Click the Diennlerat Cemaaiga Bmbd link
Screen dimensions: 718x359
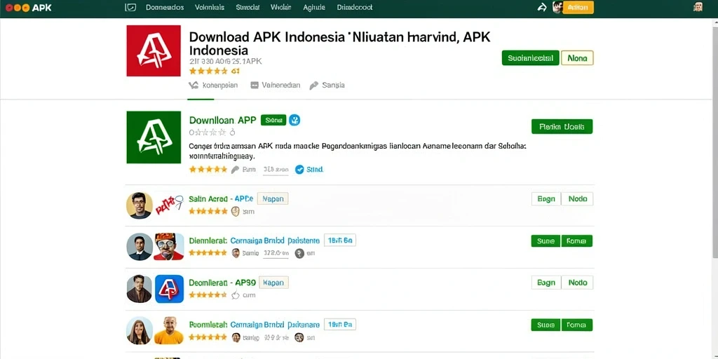tap(254, 241)
